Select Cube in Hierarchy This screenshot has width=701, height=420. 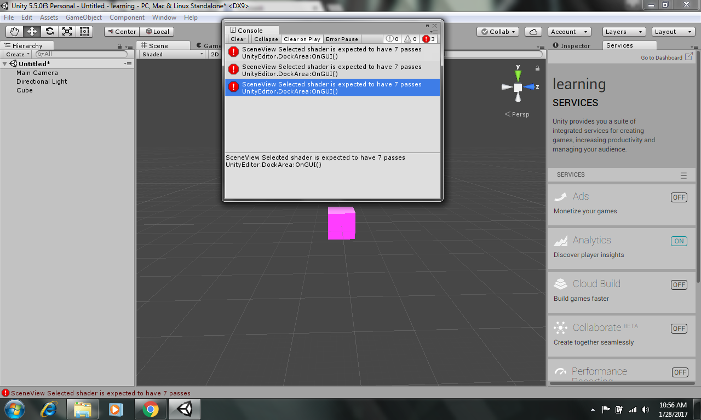(x=25, y=90)
